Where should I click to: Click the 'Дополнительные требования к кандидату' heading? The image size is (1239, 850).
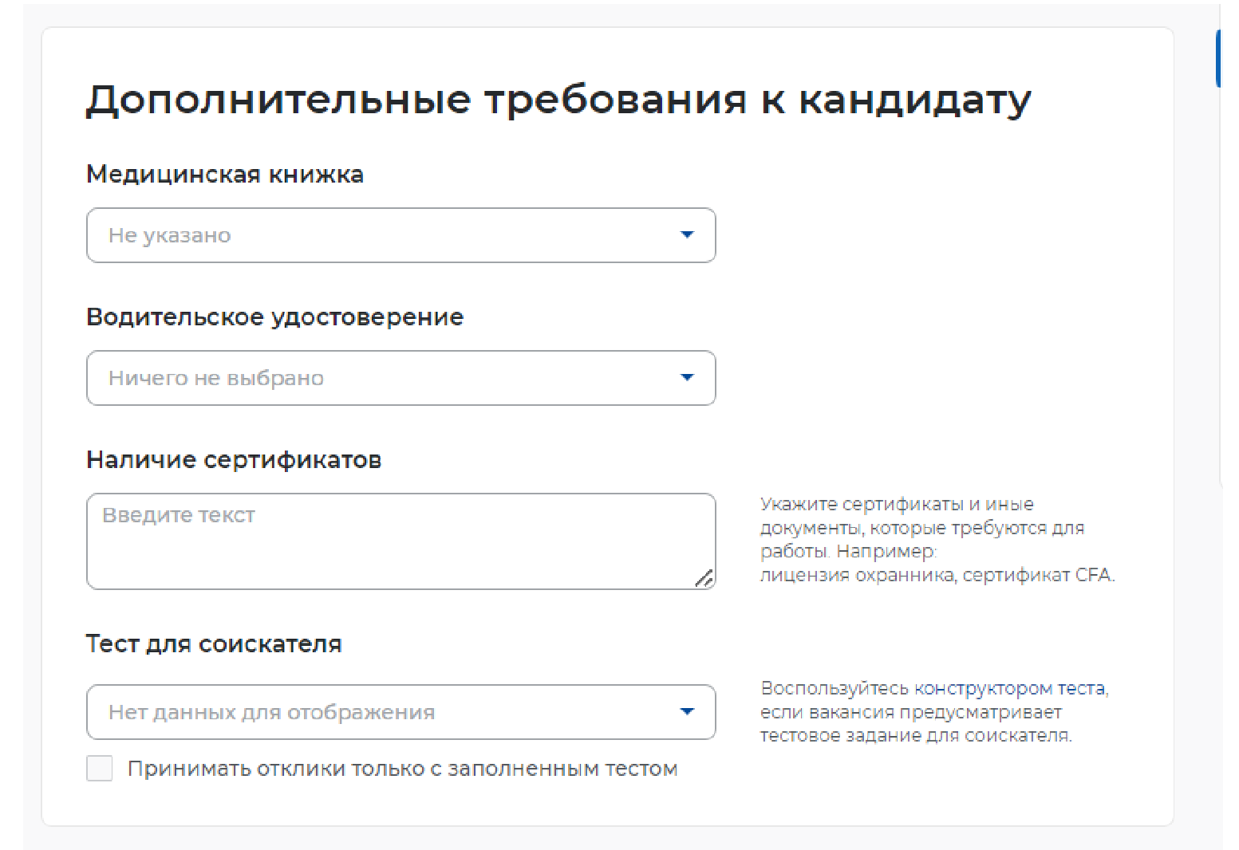[x=558, y=100]
